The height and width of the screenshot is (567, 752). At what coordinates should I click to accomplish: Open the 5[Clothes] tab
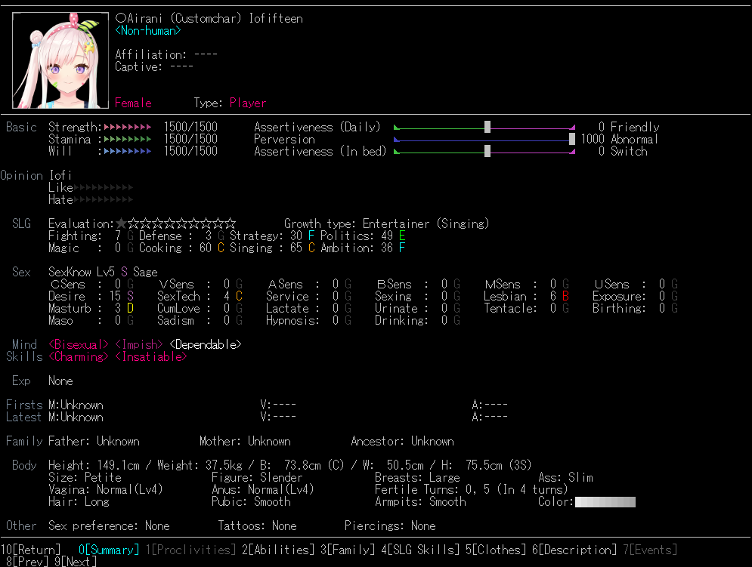495,550
